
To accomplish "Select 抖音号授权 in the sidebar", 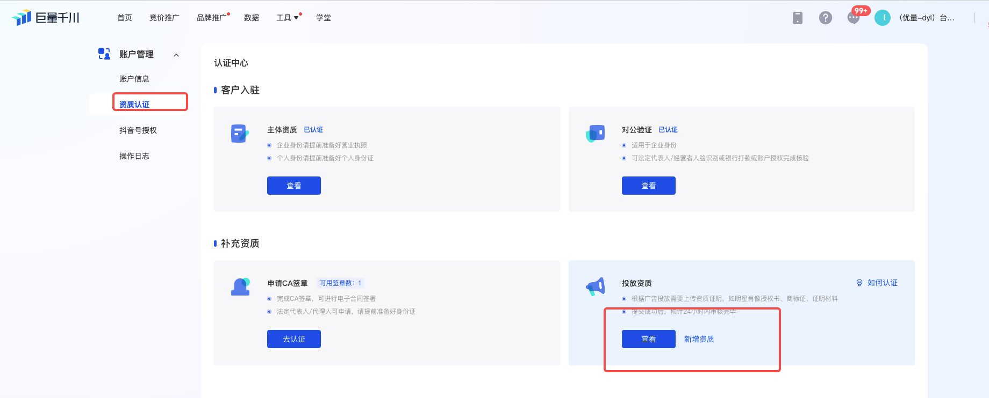I will (x=138, y=130).
